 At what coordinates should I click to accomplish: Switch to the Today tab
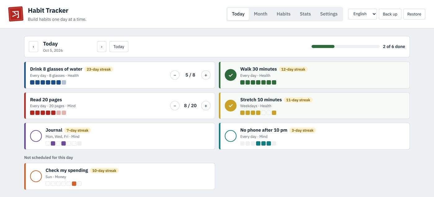238,14
